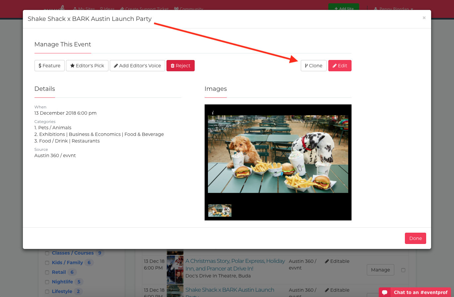454x297 pixels.
Task: Open Shake Shack x BARK event link in list
Action: pos(230,292)
